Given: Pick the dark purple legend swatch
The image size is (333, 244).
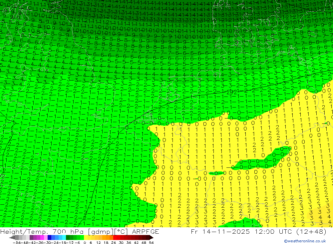Looking at the screenshot, I should coord(31,237).
